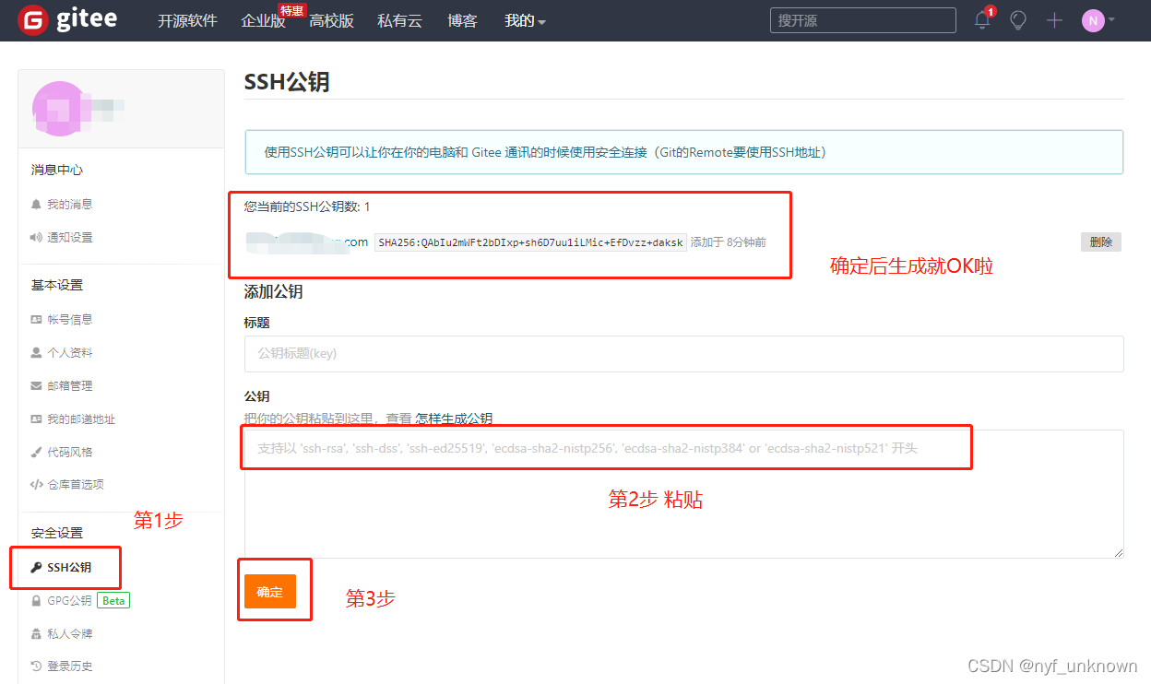
Task: Click the 特惠 badge on 企业版
Action: (x=292, y=10)
